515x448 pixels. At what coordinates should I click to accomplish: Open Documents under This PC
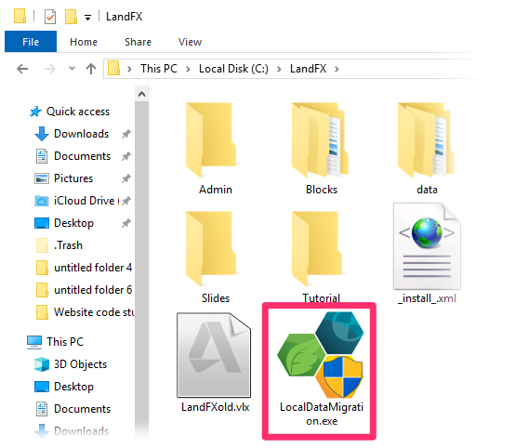click(x=82, y=409)
